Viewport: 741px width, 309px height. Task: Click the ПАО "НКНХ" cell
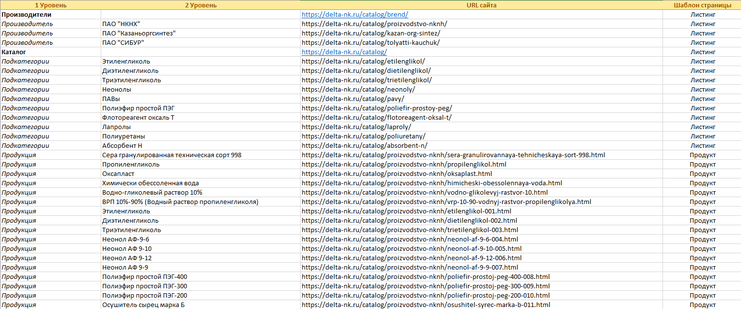(x=121, y=24)
